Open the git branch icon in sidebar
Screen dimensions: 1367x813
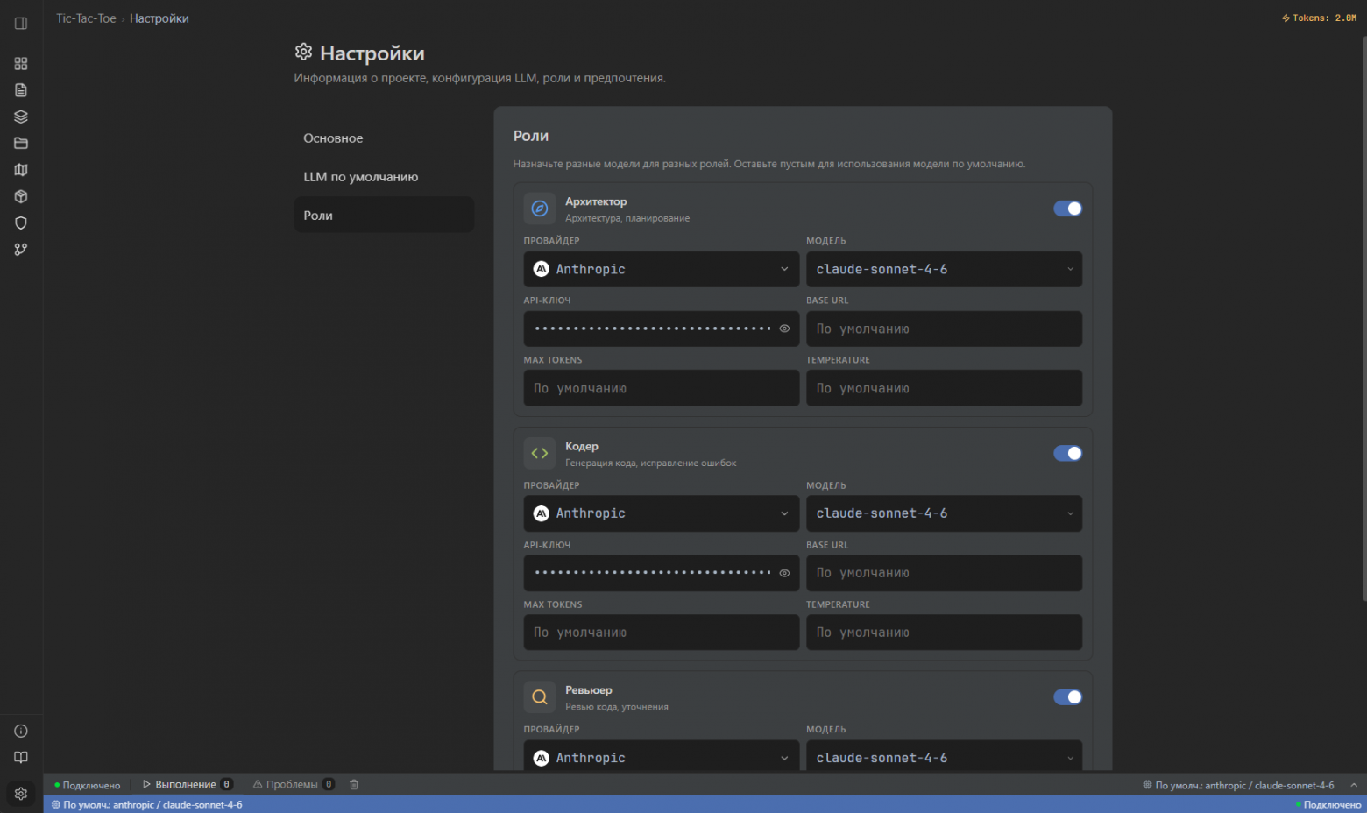pos(21,250)
